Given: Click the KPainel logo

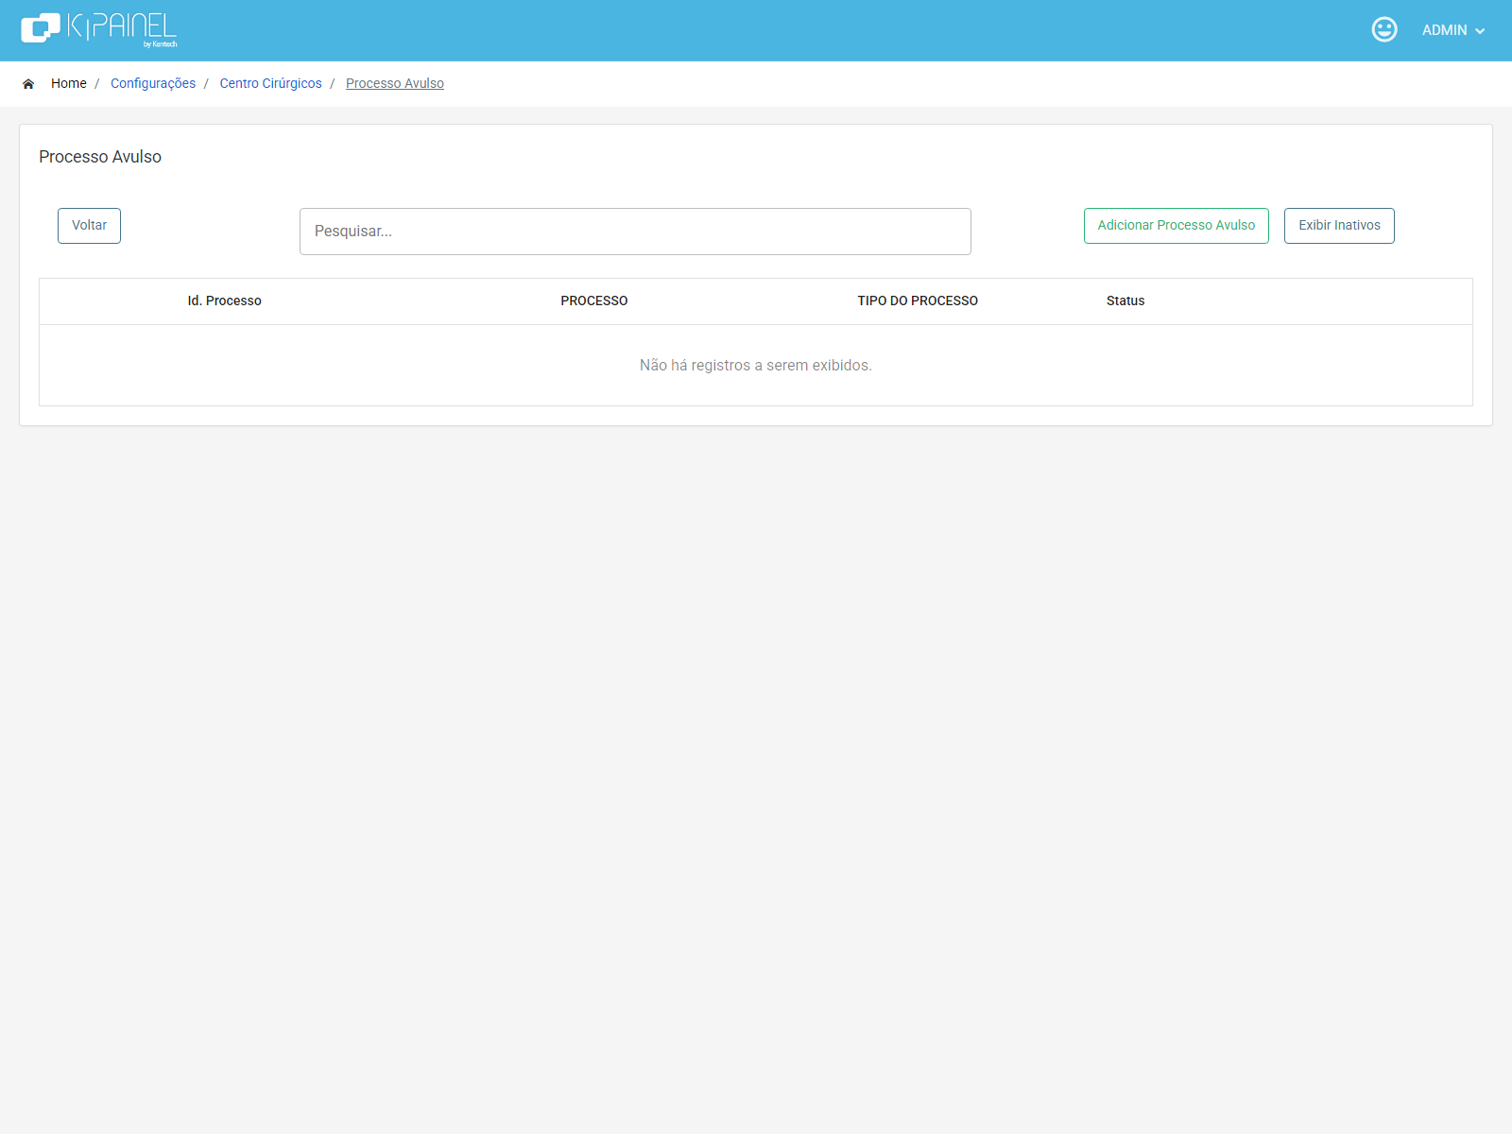Looking at the screenshot, I should coord(98,30).
